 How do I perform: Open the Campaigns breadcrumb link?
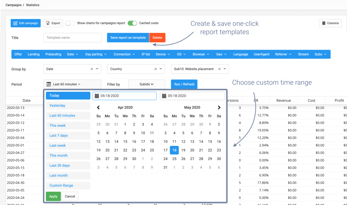pos(13,5)
